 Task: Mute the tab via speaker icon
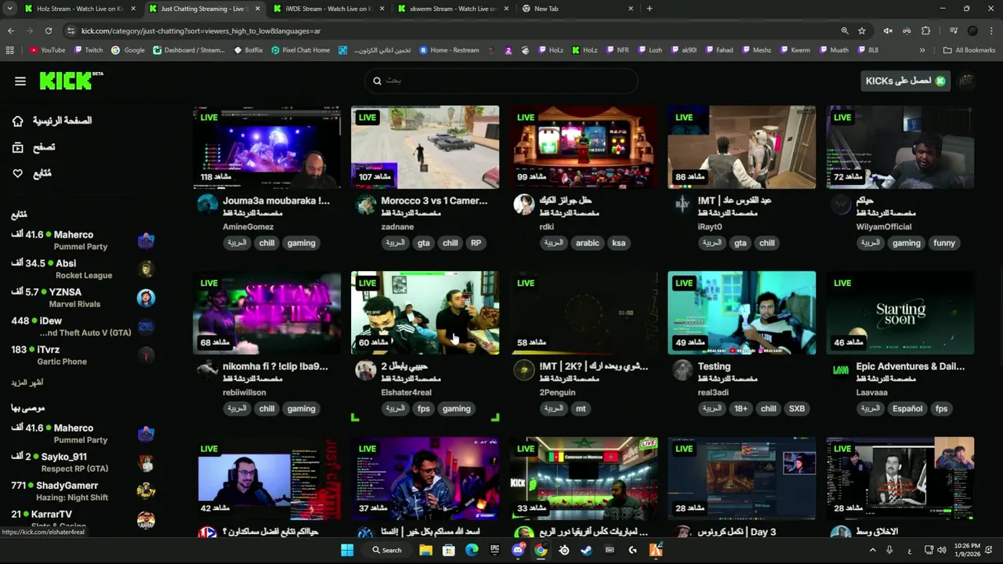pos(888,31)
